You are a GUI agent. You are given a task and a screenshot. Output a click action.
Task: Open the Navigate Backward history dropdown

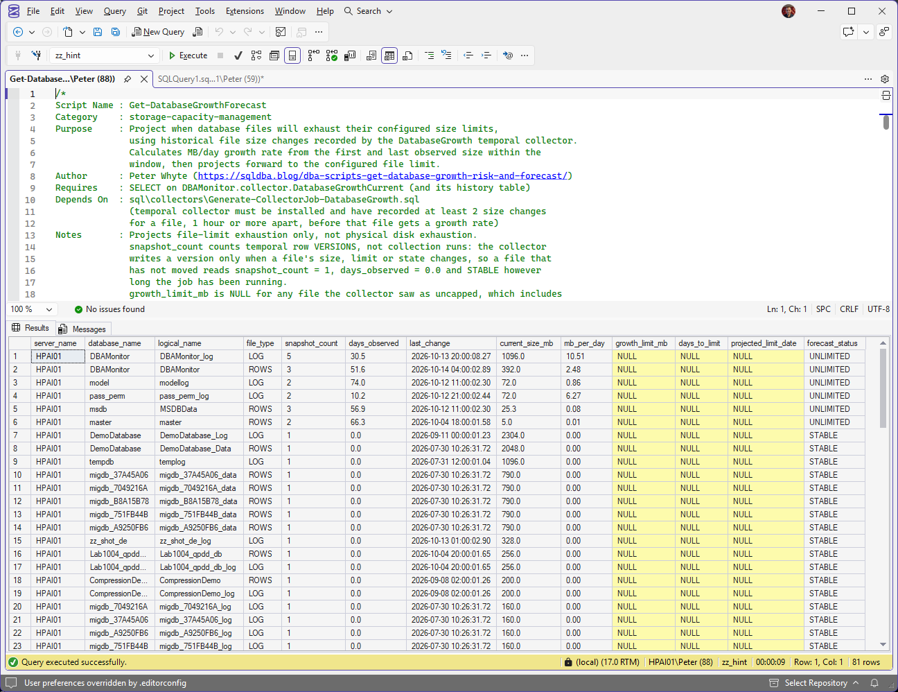[32, 32]
